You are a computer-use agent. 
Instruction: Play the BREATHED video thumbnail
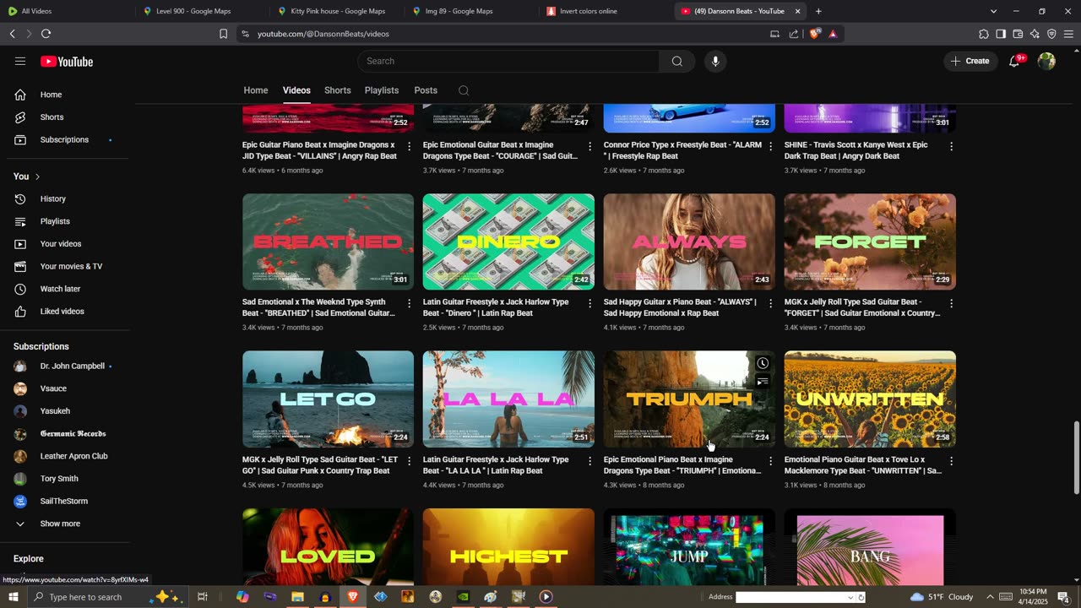point(328,242)
